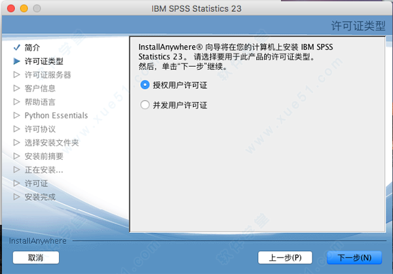This screenshot has height=274, width=393.
Task: Click the arrow icon beside 帮助语言
Action: coord(17,102)
